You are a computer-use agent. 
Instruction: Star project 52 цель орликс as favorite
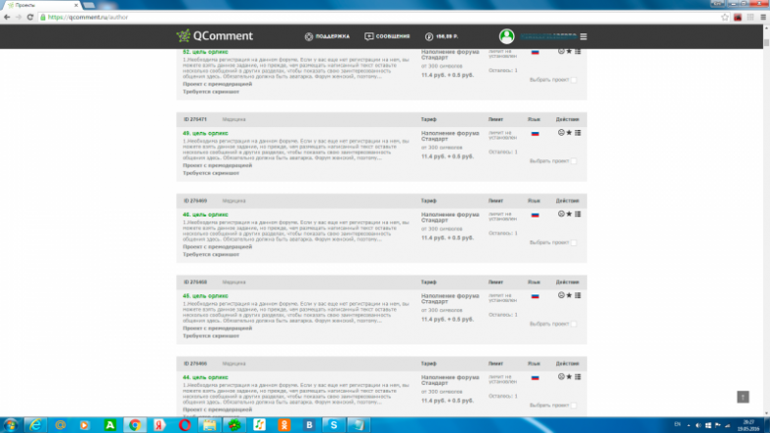569,51
